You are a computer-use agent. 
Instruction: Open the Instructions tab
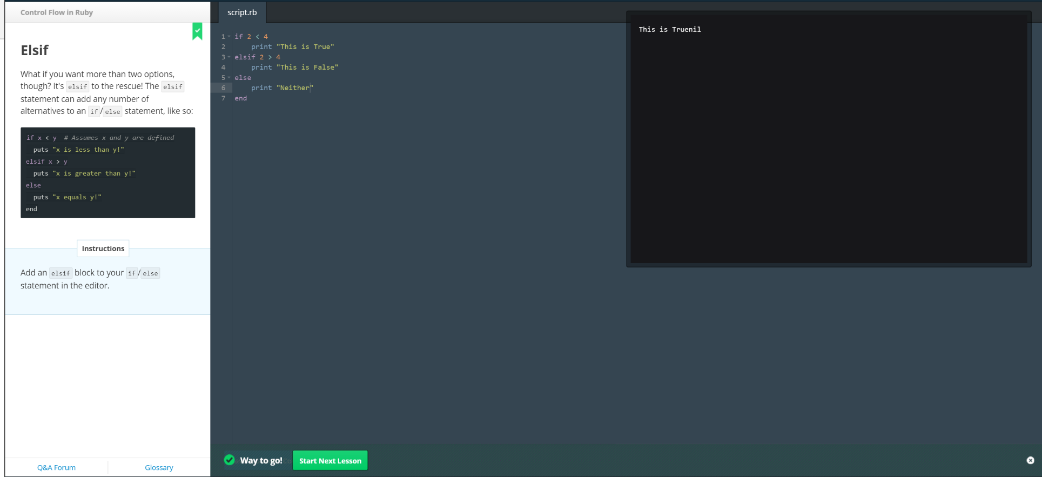(x=103, y=248)
